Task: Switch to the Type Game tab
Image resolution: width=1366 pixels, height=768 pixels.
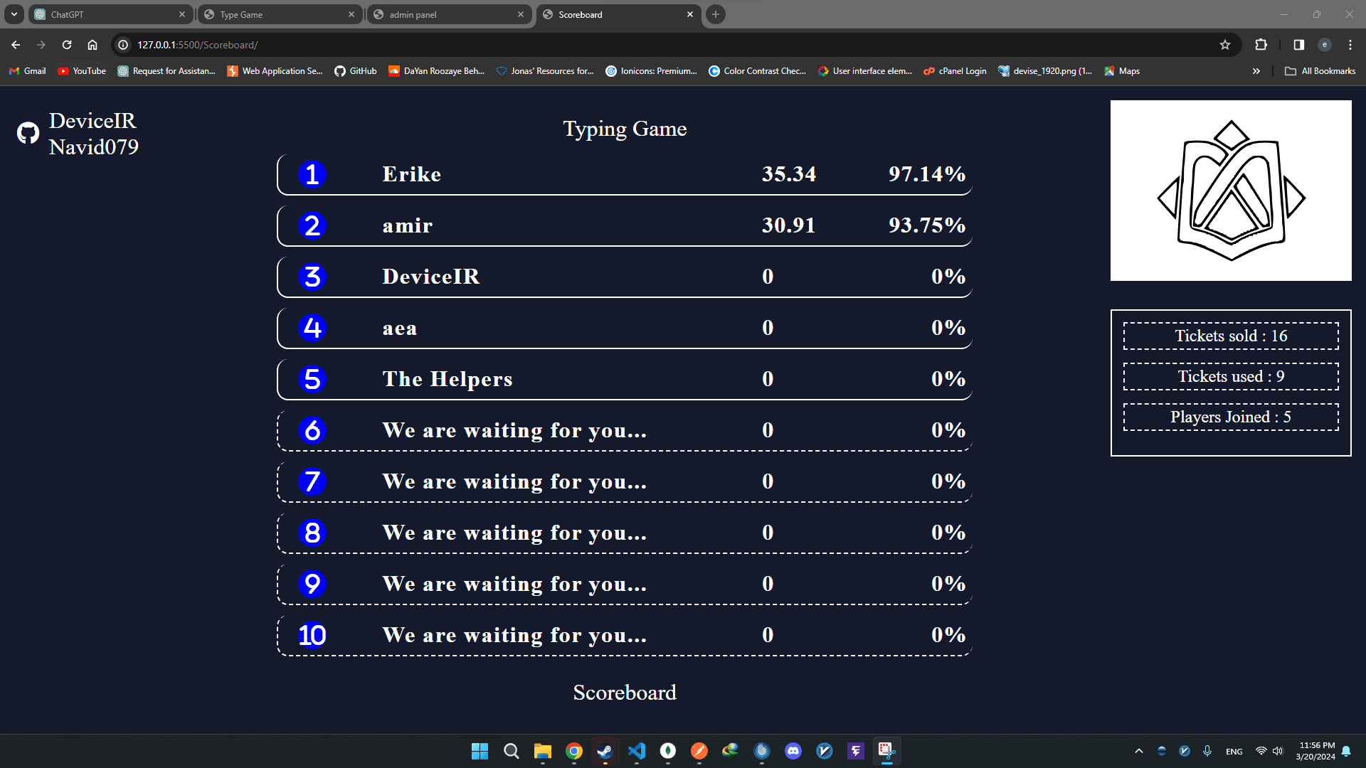Action: [x=280, y=14]
